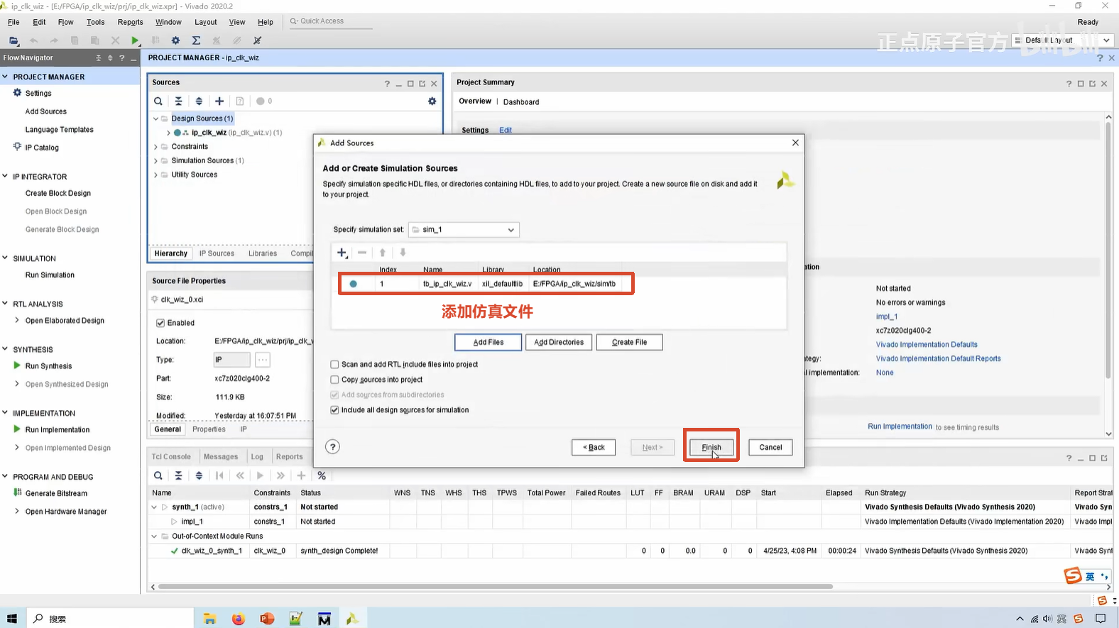This screenshot has height=628, width=1119.
Task: Collapse the Design Sources tree node
Action: 156,119
